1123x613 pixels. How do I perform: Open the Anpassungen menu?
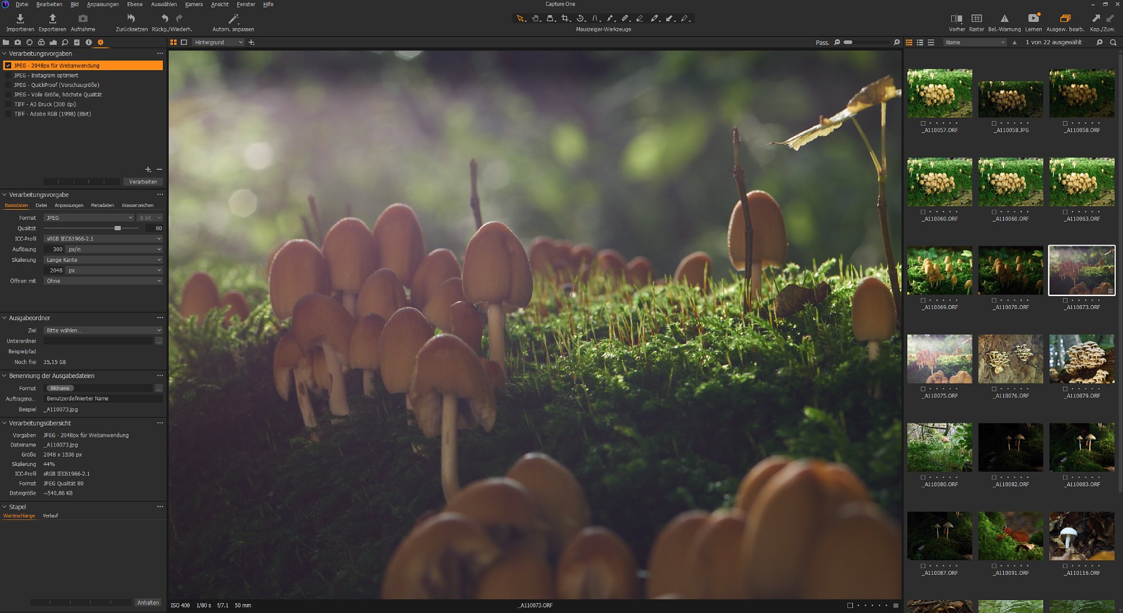(x=103, y=4)
